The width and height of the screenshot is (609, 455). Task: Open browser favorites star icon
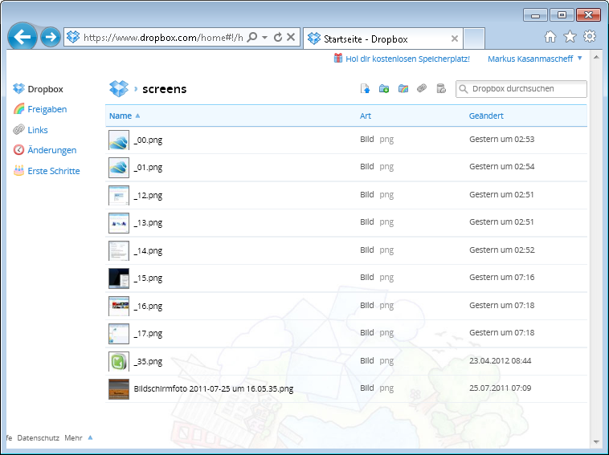(x=570, y=37)
